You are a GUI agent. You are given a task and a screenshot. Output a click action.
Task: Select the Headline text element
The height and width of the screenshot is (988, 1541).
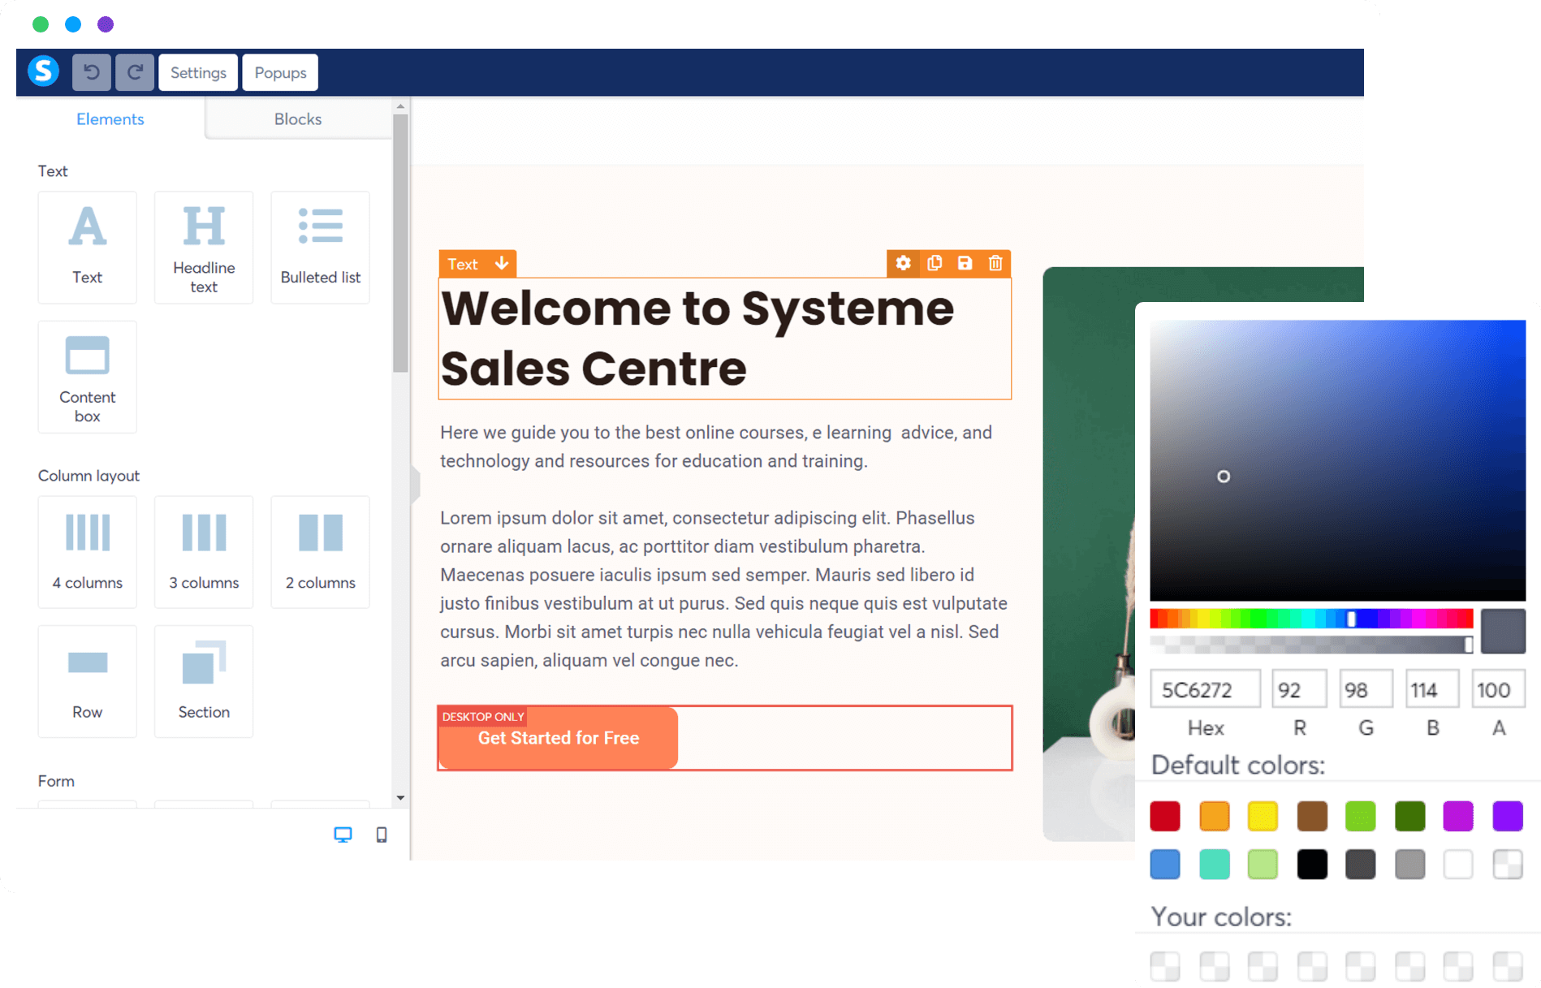203,246
